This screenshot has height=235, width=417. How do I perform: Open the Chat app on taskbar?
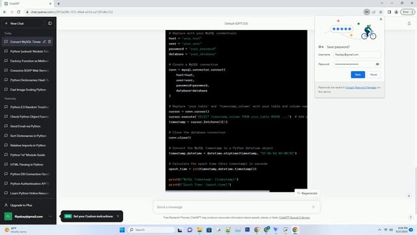[x=190, y=230]
